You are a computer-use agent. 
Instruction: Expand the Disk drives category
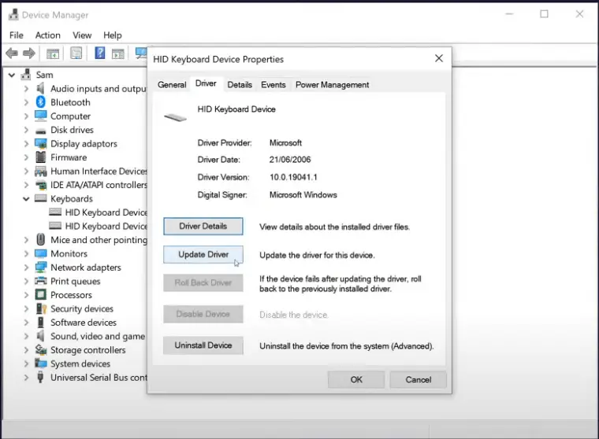coord(26,130)
